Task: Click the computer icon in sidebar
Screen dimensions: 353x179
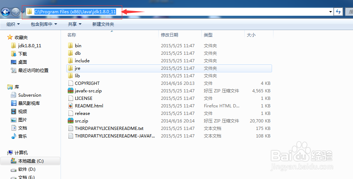Action: pyautogui.click(x=10, y=153)
